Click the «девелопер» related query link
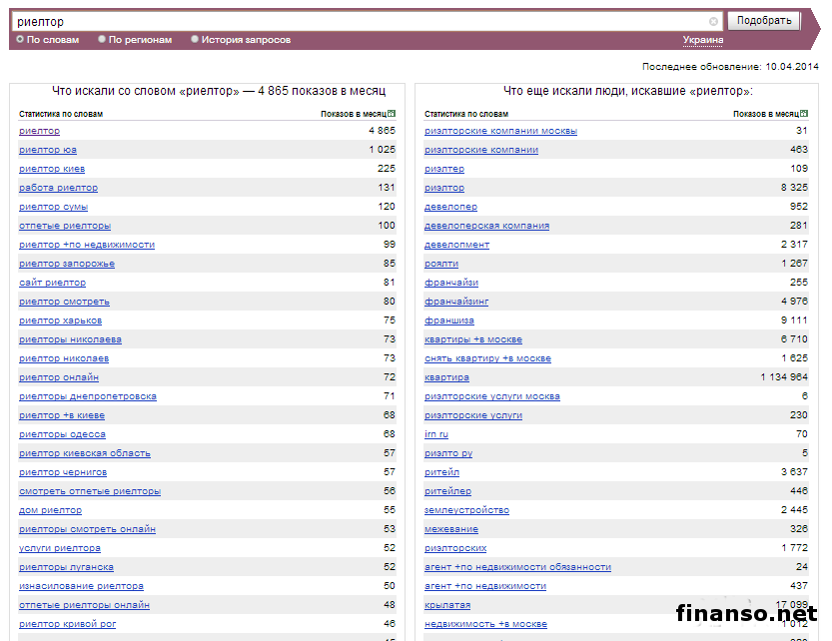Screen dimensions: 832x641 coord(450,207)
